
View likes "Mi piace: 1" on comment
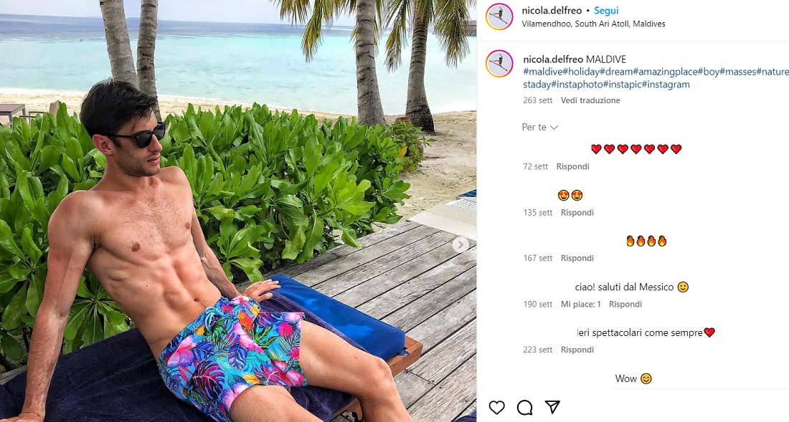pyautogui.click(x=581, y=304)
